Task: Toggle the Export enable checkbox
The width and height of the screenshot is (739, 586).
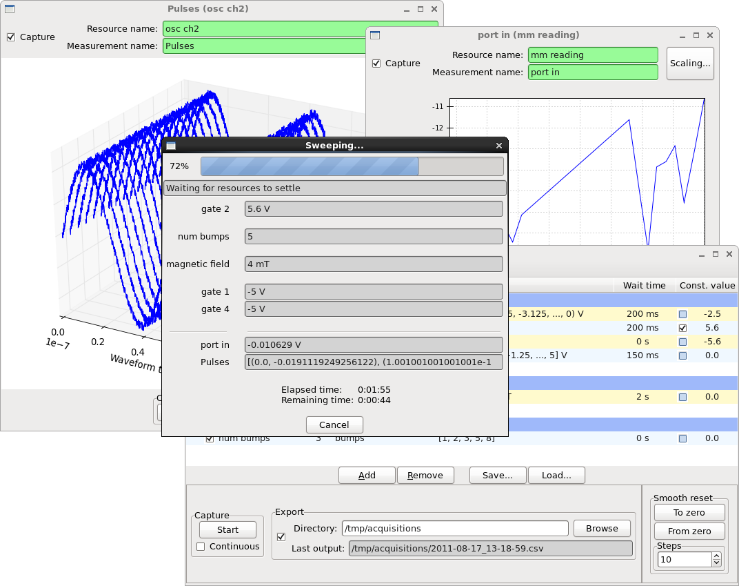Action: (x=281, y=537)
